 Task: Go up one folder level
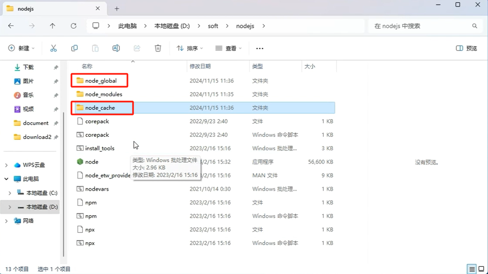tap(52, 26)
